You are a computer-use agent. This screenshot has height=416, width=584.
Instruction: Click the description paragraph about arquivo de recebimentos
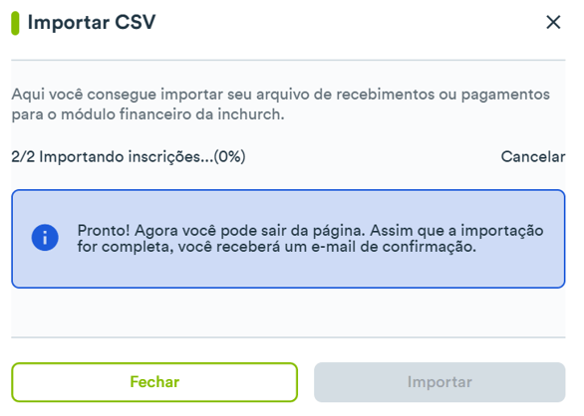[x=280, y=104]
